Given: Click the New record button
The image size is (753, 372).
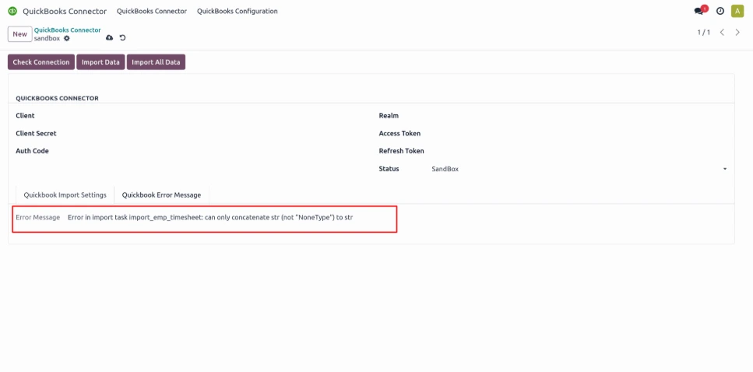Looking at the screenshot, I should click(x=19, y=34).
